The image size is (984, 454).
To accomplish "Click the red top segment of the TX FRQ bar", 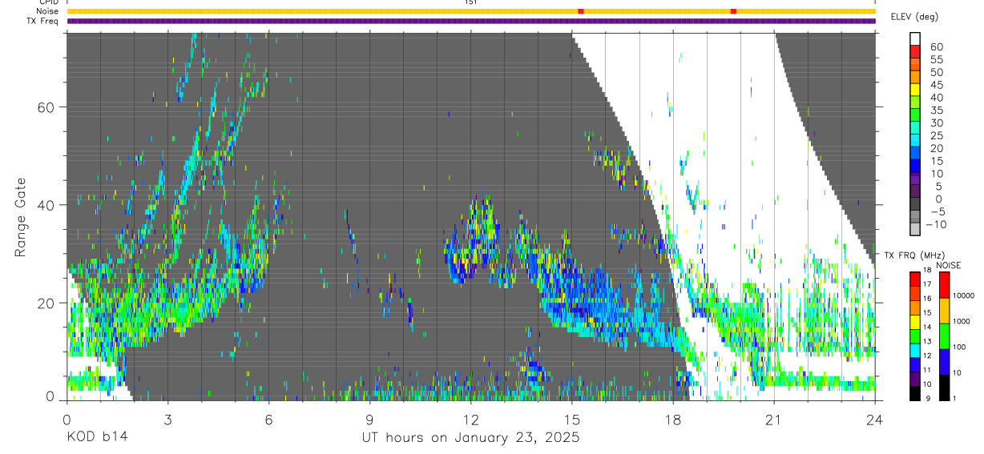I will (x=915, y=279).
